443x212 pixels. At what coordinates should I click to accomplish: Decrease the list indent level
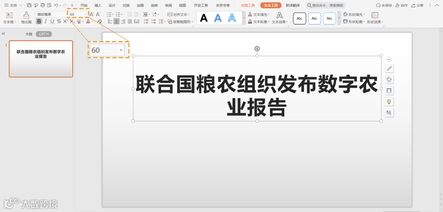coord(129,14)
